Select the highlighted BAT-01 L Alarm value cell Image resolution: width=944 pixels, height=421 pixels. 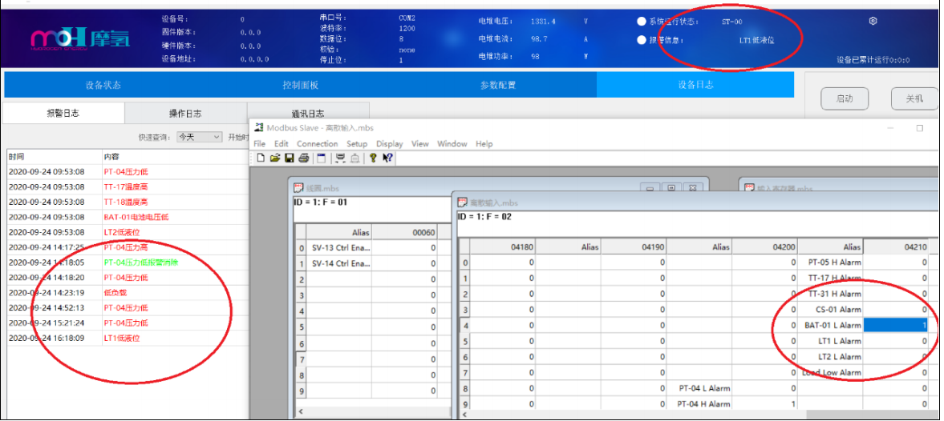tap(896, 326)
